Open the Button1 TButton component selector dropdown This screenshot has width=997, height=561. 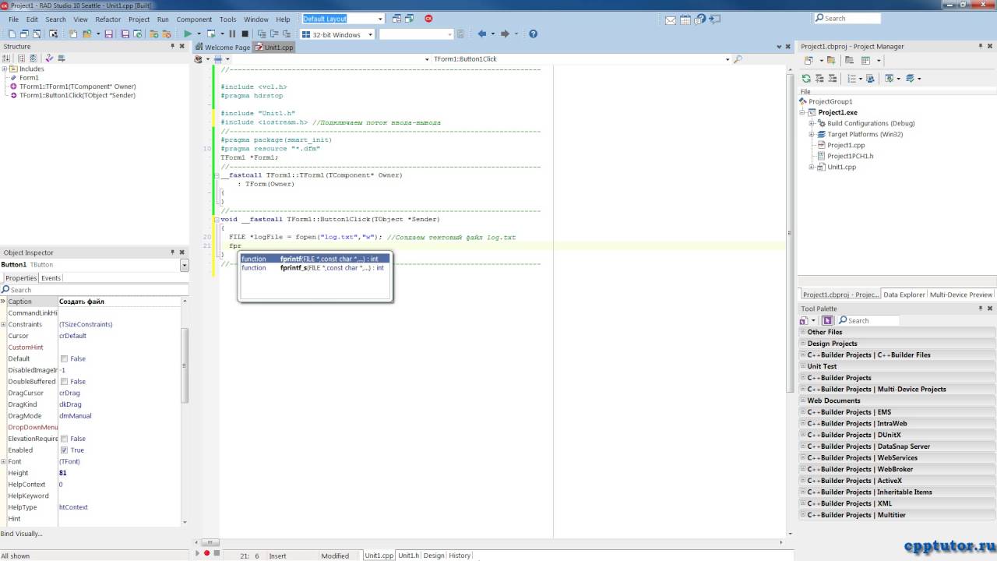[x=185, y=266]
